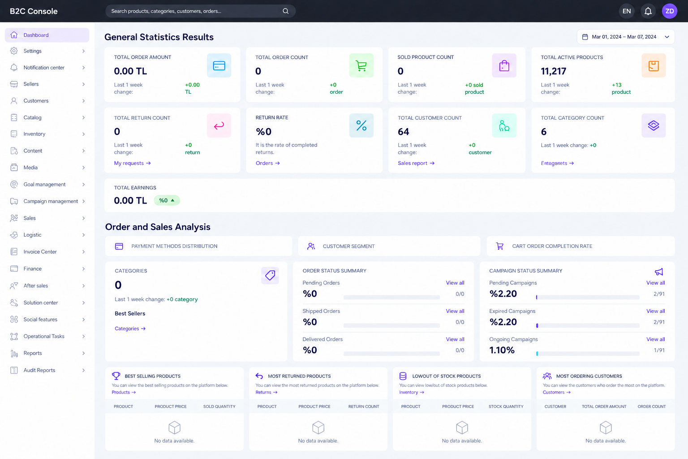Image resolution: width=688 pixels, height=459 pixels.
Task: View all Pending Orders
Action: (x=455, y=283)
